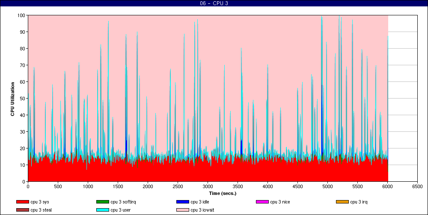Click the cyan cpu 3 user legend swatch
The width and height of the screenshot is (428, 215).
tap(103, 210)
